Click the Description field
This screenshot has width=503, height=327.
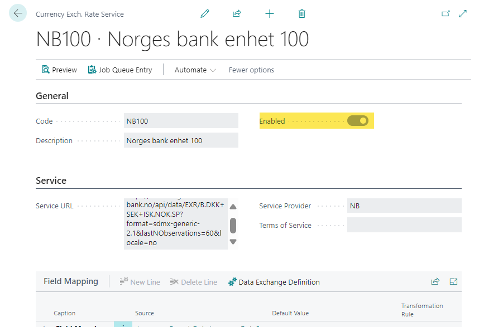pos(181,140)
